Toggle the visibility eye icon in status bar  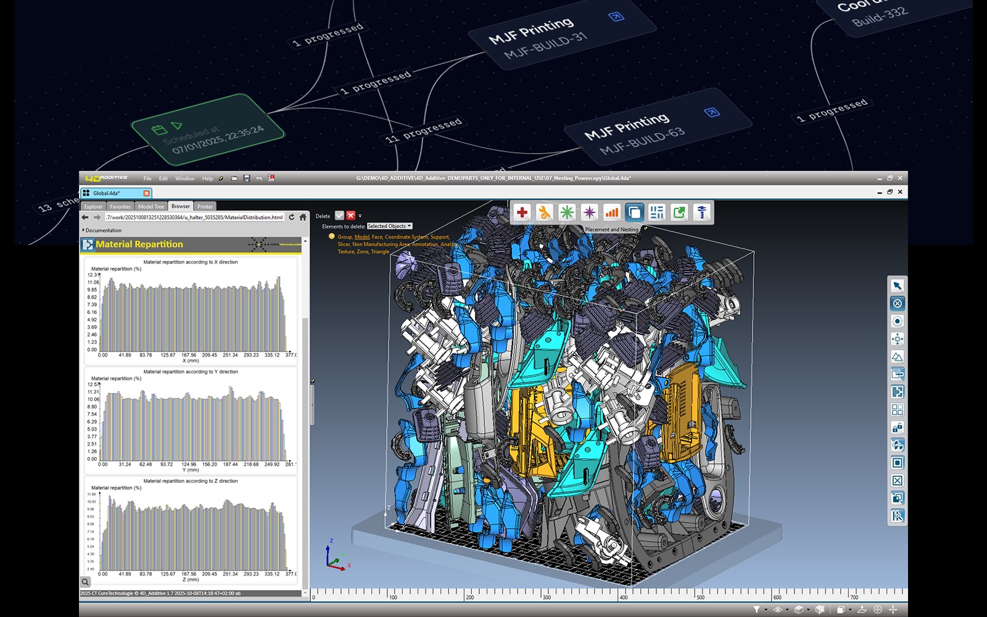coord(778,610)
